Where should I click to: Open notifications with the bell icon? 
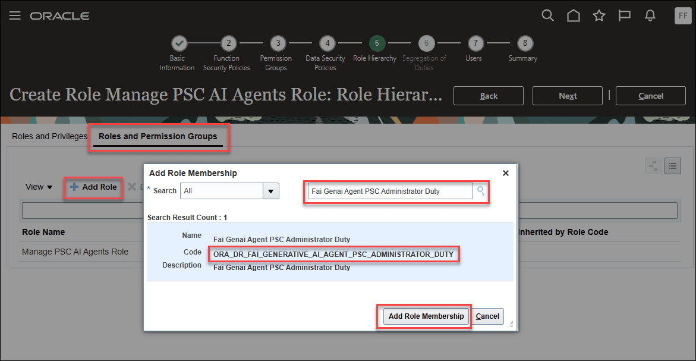[x=650, y=15]
